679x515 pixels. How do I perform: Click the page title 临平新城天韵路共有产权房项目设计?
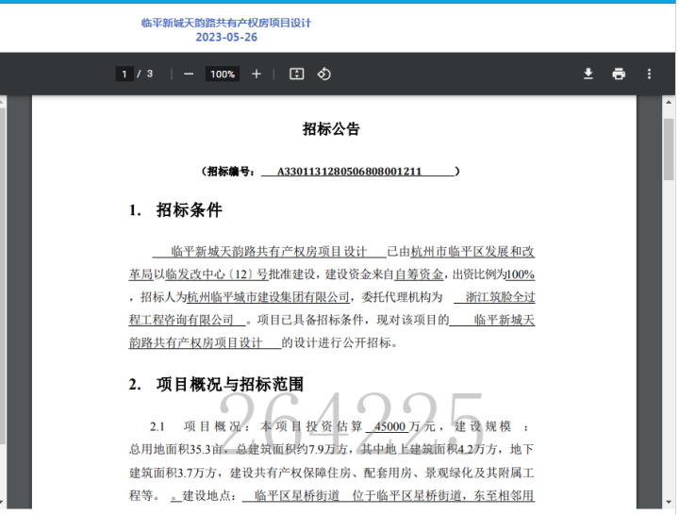tap(226, 23)
